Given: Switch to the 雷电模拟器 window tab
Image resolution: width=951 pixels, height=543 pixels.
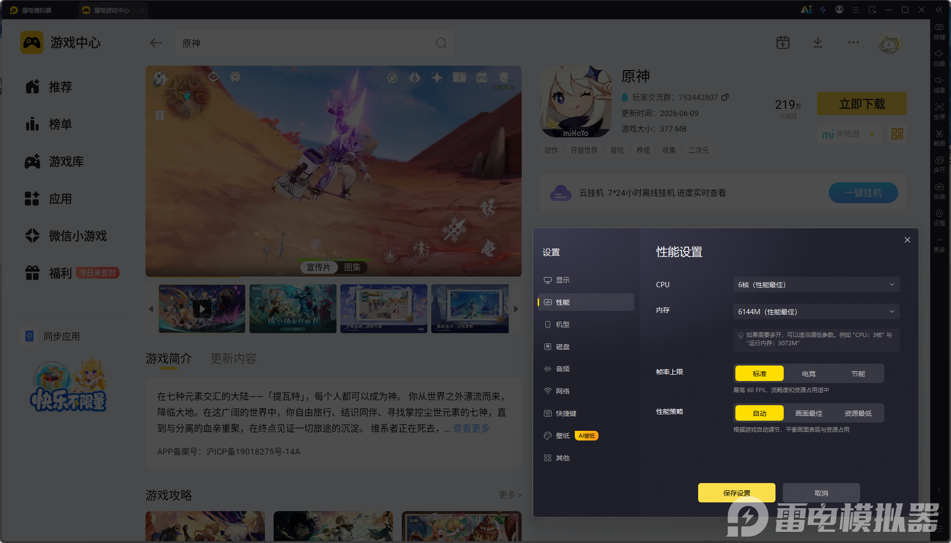Looking at the screenshot, I should tap(37, 10).
